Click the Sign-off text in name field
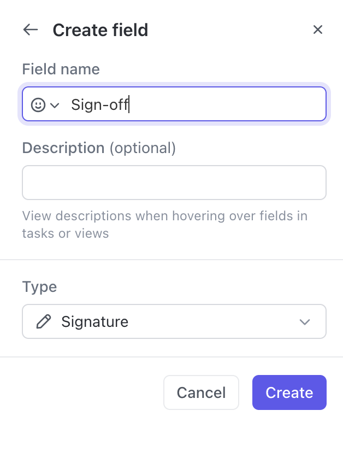Screen dimensions: 343x469 coord(99,105)
